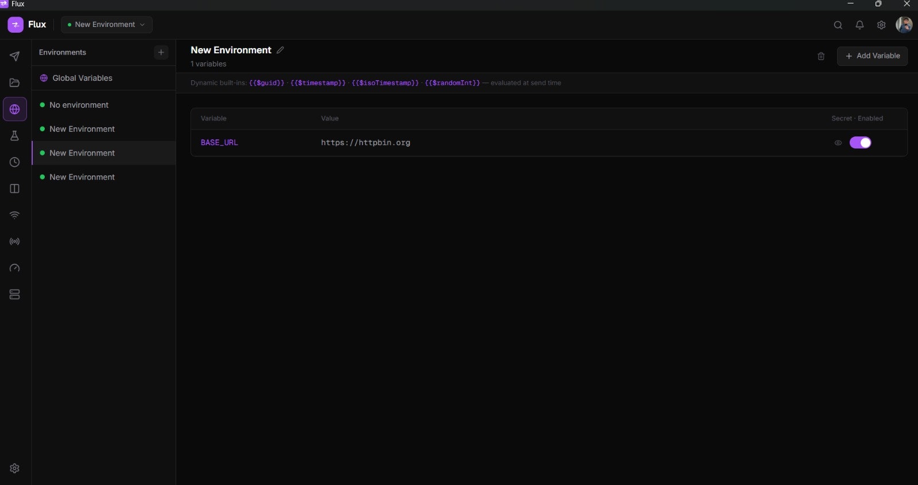The height and width of the screenshot is (485, 918).
Task: Click the Flux app name in header
Action: (37, 25)
